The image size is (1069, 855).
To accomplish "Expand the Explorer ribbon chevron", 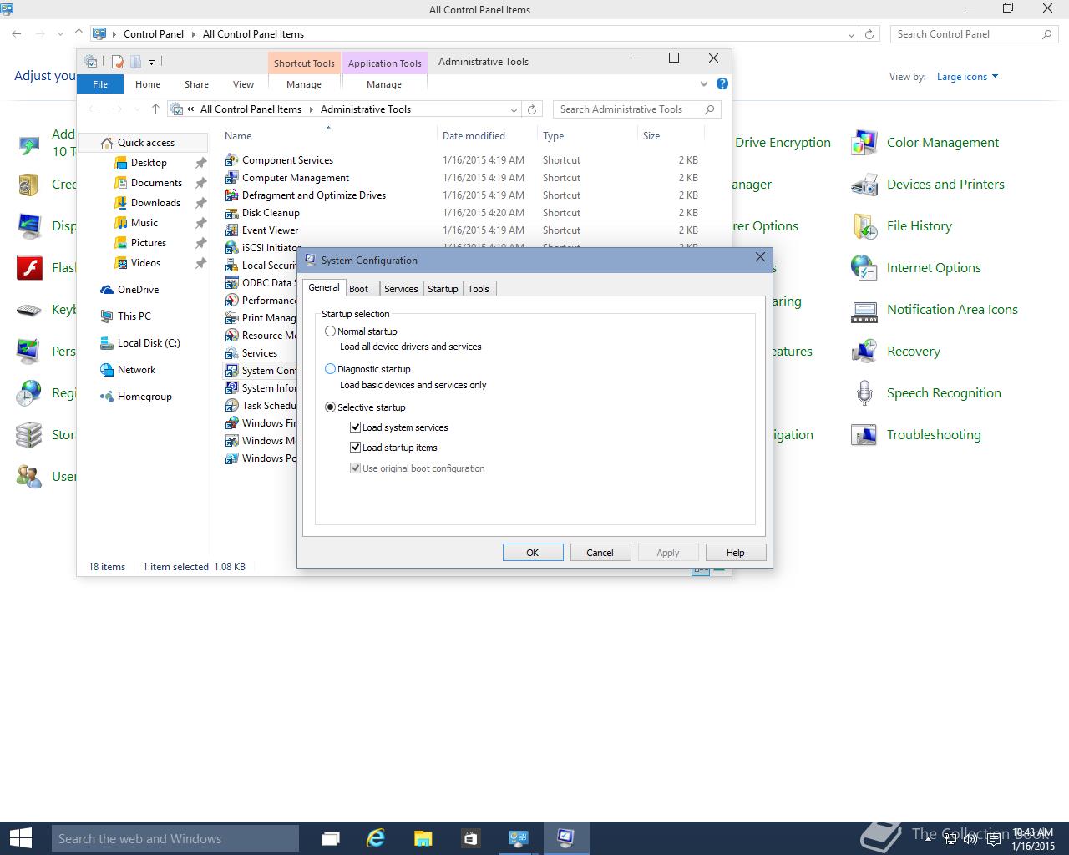I will tap(704, 83).
